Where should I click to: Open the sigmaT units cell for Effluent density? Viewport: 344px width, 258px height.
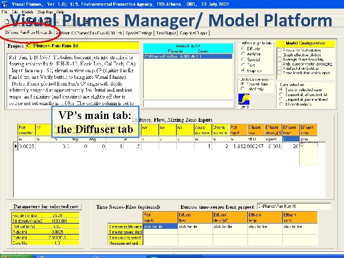(273, 139)
